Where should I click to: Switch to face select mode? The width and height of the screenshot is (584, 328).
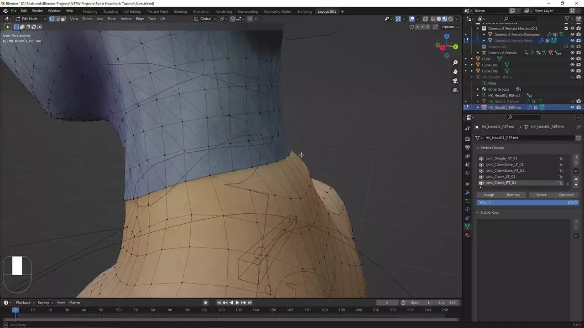63,19
